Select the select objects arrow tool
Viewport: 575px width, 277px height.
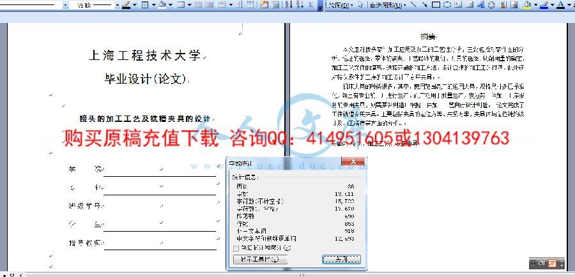point(360,5)
